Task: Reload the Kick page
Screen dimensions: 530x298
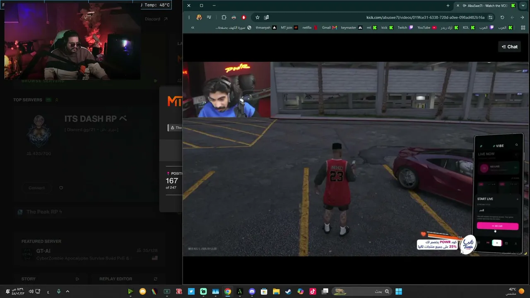Action: pyautogui.click(x=502, y=17)
